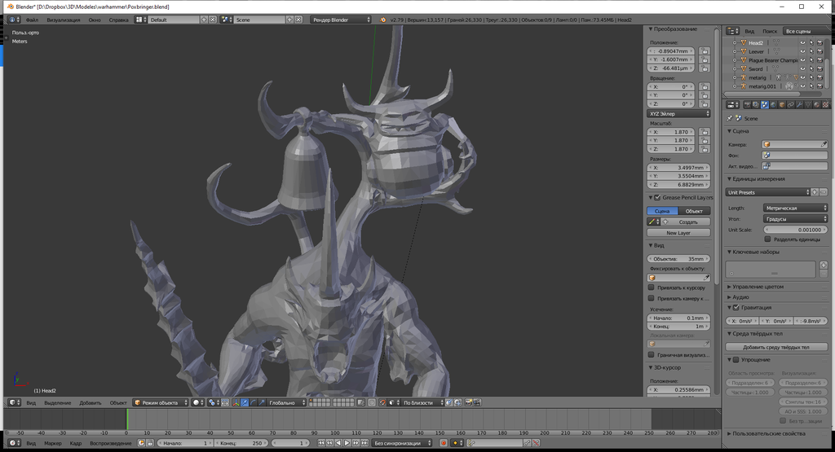
Task: Click the plus icon beside Unit Presets
Action: [x=815, y=192]
